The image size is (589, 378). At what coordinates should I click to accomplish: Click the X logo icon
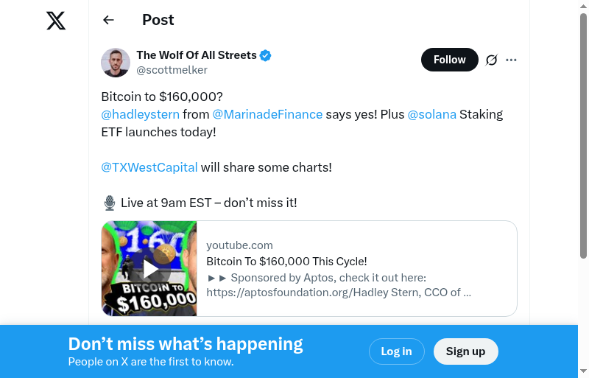pyautogui.click(x=56, y=21)
